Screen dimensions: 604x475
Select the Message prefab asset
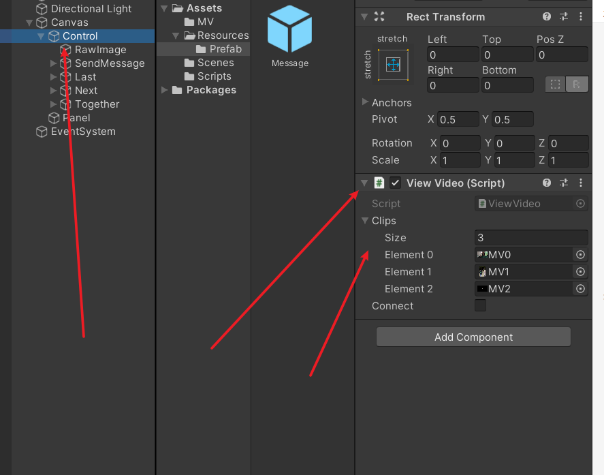(289, 36)
